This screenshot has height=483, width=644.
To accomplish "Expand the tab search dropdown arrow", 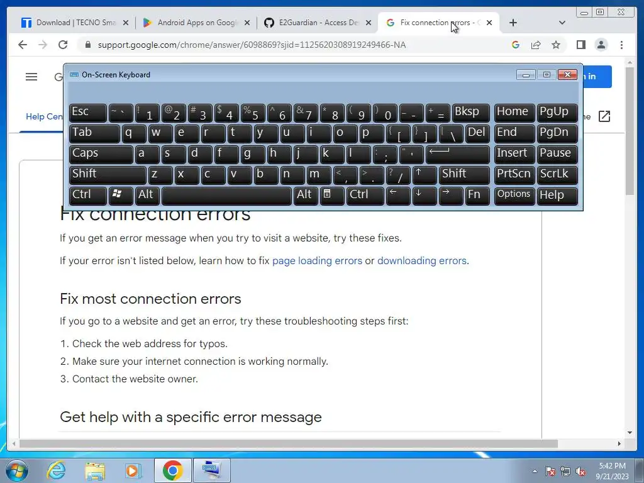I will pos(562,23).
